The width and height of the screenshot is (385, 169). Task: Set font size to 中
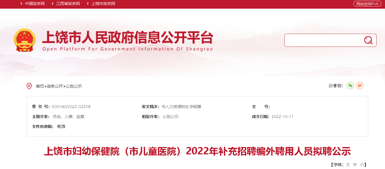(355, 165)
